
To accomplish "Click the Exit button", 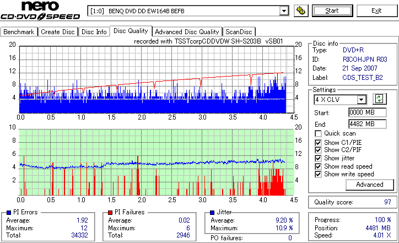I will click(376, 10).
